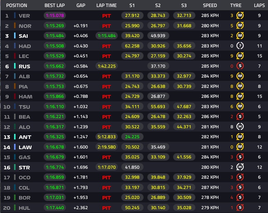Click BEA's speed 286 KPH

[x=210, y=117]
